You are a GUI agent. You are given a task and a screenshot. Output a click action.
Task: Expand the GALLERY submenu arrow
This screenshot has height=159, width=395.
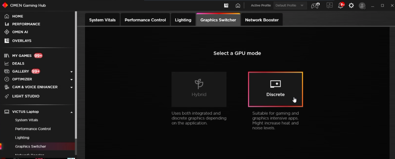coord(71,72)
